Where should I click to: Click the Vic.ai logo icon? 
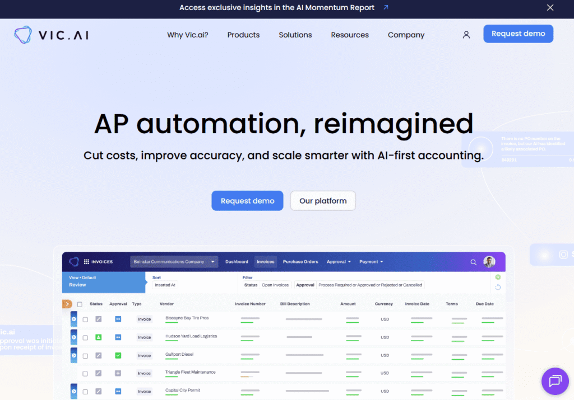tap(22, 35)
